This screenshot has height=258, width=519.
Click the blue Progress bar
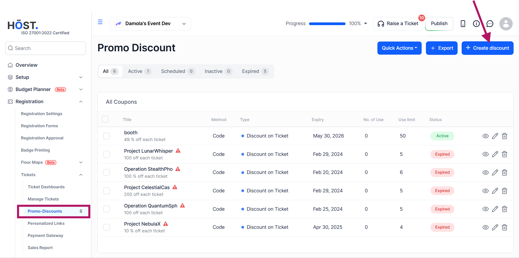click(327, 24)
